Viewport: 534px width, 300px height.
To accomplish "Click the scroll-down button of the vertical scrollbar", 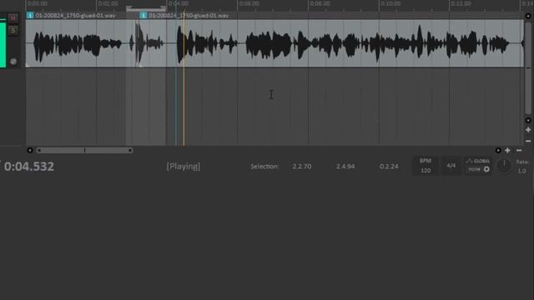I will point(528,120).
